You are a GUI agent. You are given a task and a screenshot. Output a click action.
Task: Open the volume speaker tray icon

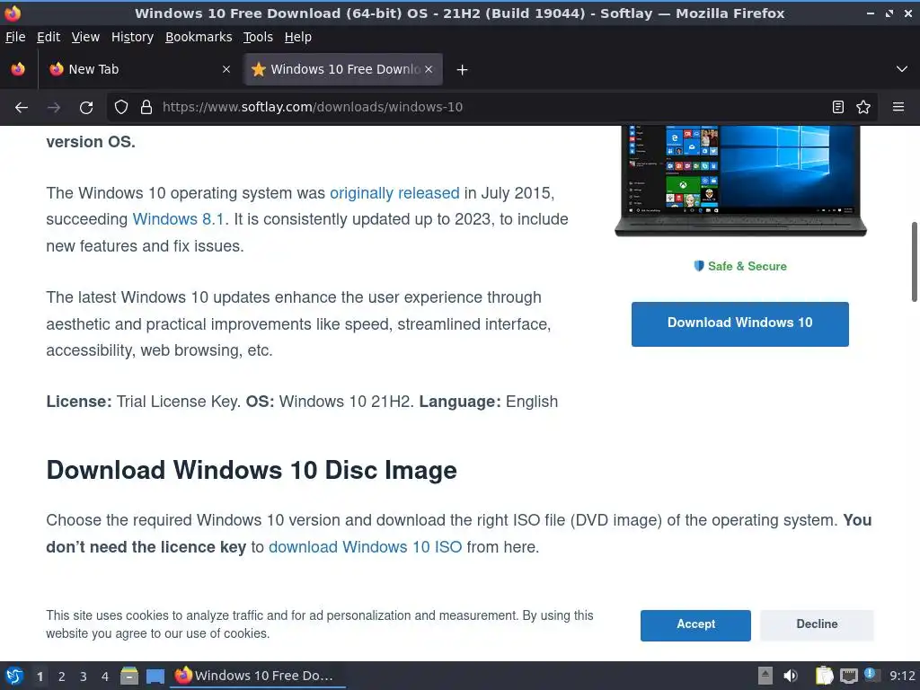coord(791,676)
